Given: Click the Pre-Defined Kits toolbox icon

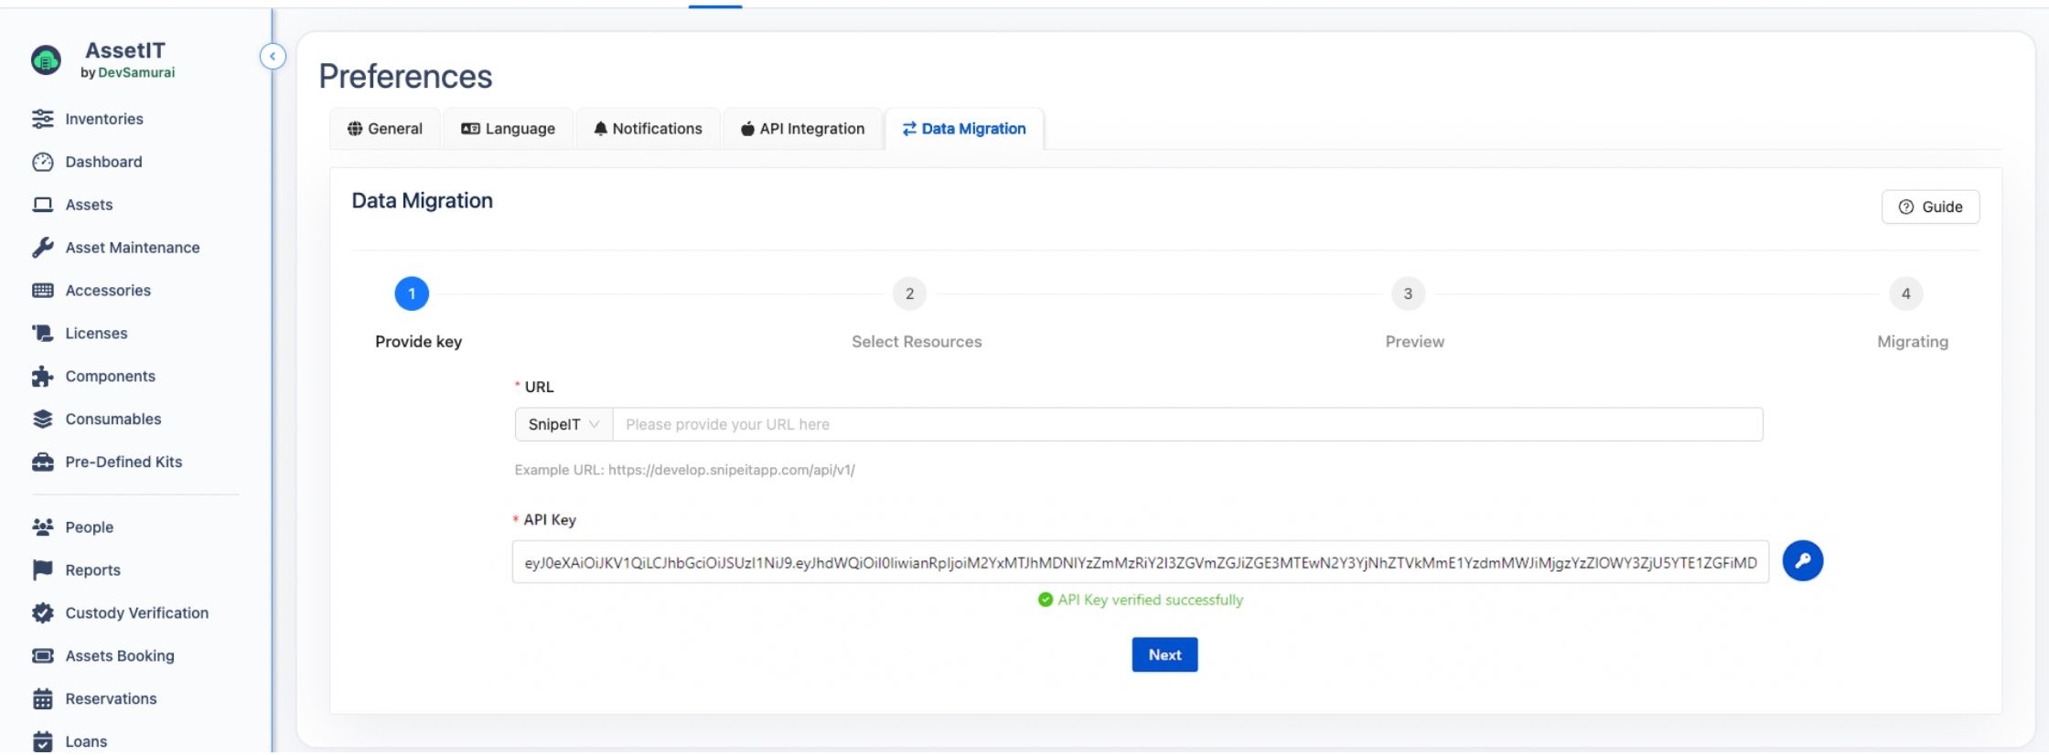Looking at the screenshot, I should pyautogui.click(x=42, y=463).
